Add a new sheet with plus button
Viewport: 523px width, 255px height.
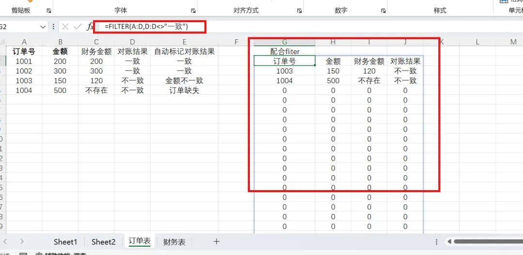tap(216, 241)
